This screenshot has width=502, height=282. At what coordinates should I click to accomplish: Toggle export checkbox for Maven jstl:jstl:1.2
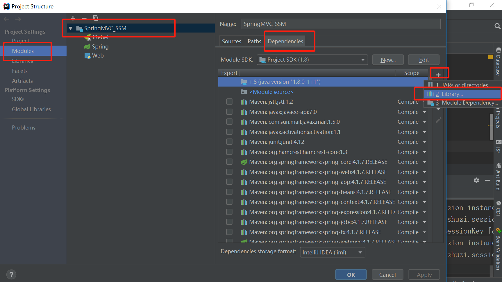click(229, 102)
